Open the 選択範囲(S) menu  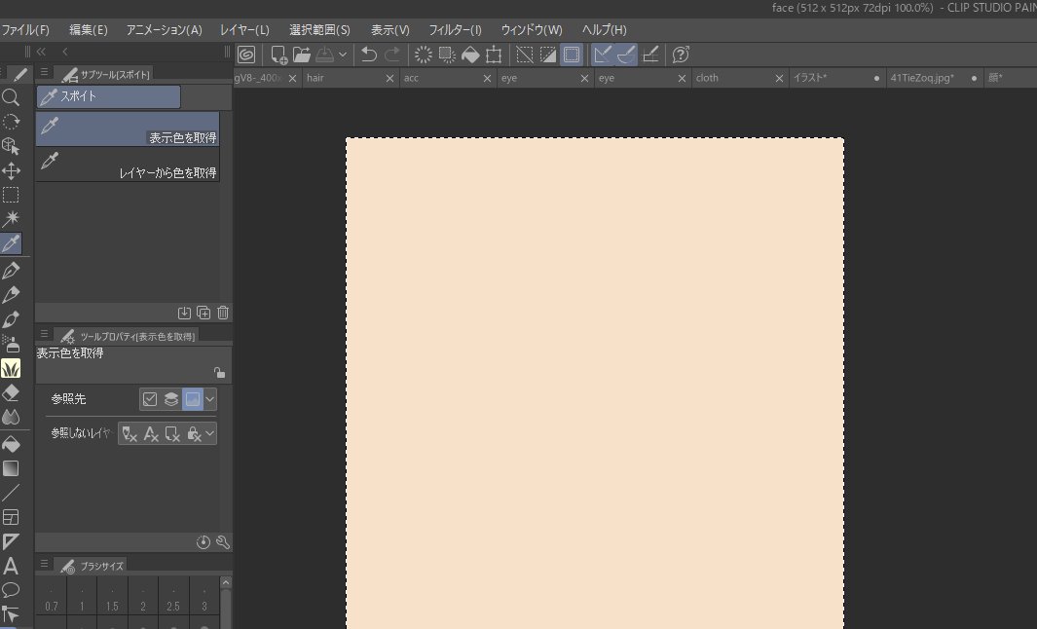pyautogui.click(x=319, y=30)
